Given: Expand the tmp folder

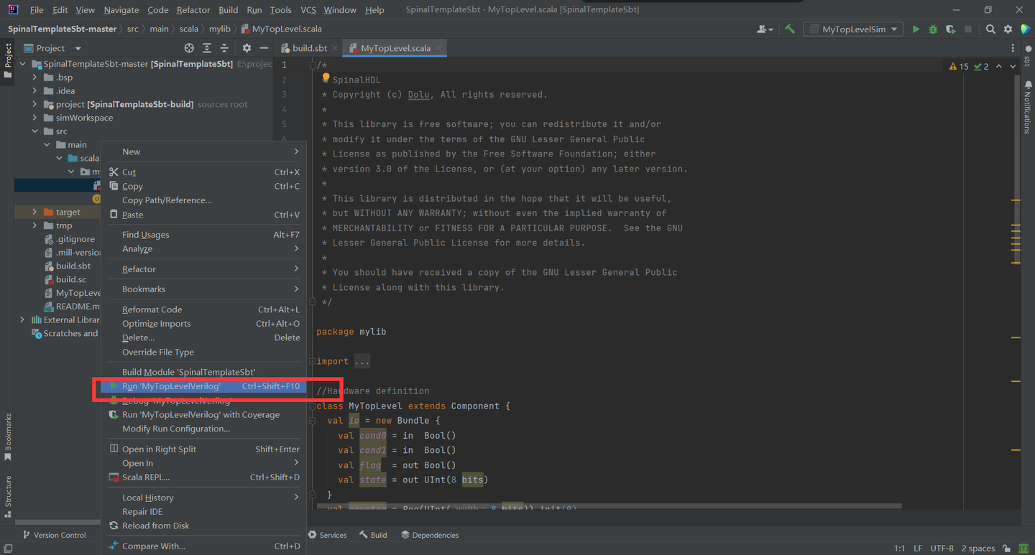Looking at the screenshot, I should (35, 225).
